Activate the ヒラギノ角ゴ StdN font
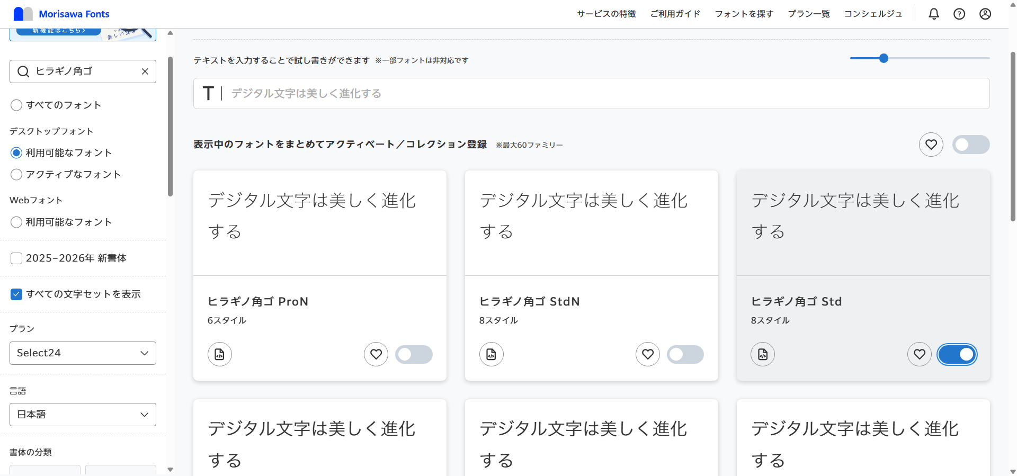The width and height of the screenshot is (1017, 476). pyautogui.click(x=685, y=354)
